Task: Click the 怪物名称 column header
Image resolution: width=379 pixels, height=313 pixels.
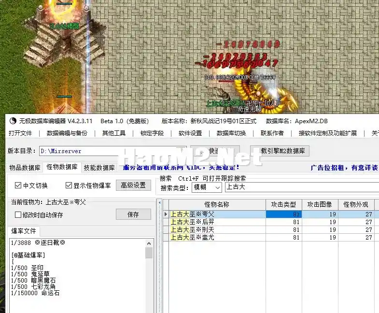Action: 217,205
